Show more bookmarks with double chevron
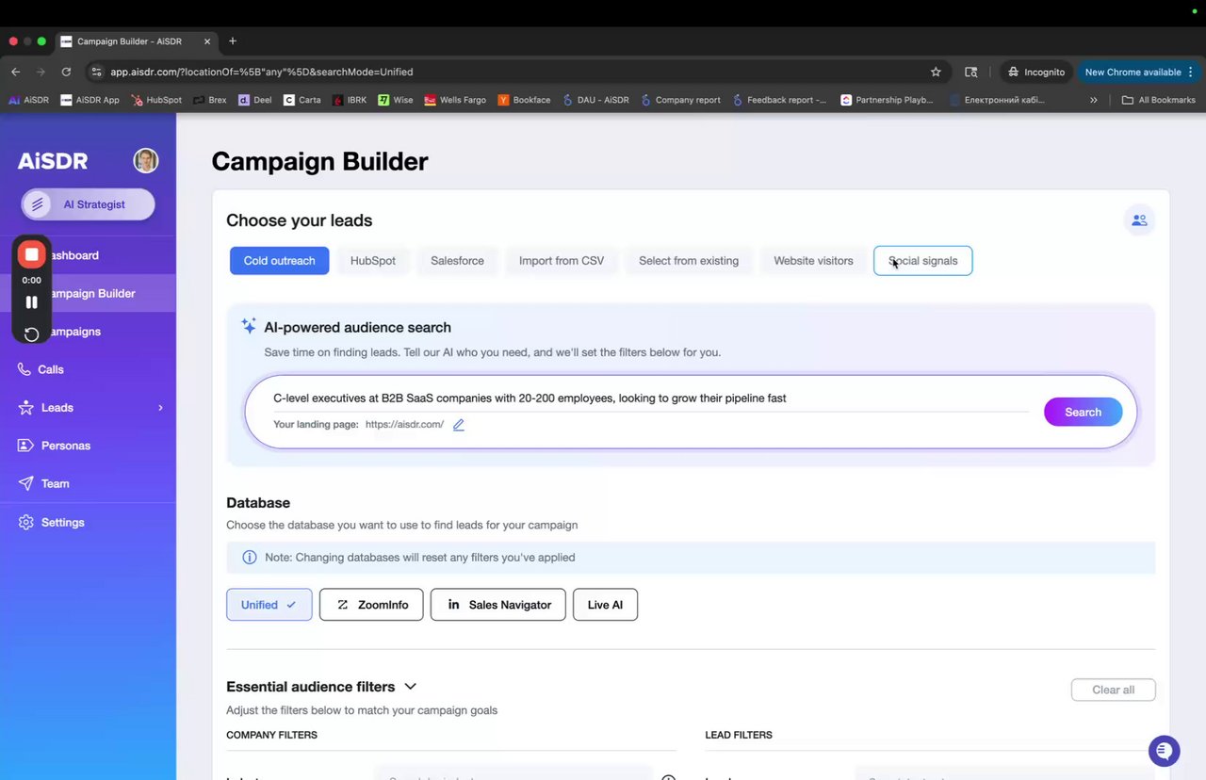This screenshot has height=780, width=1206. (1093, 100)
